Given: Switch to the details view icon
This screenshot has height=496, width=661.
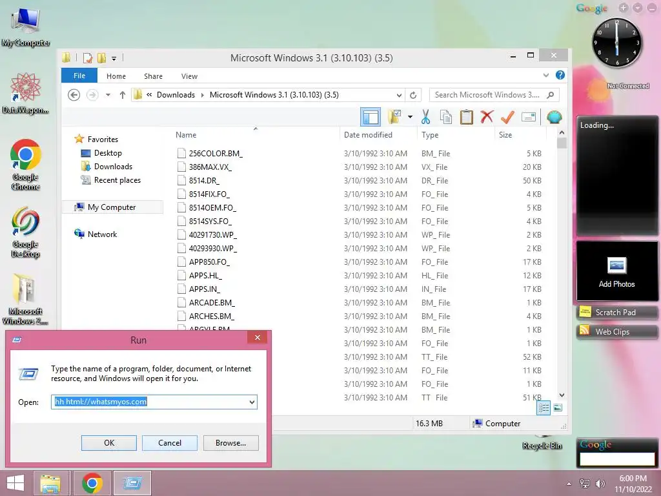Looking at the screenshot, I should [x=544, y=408].
